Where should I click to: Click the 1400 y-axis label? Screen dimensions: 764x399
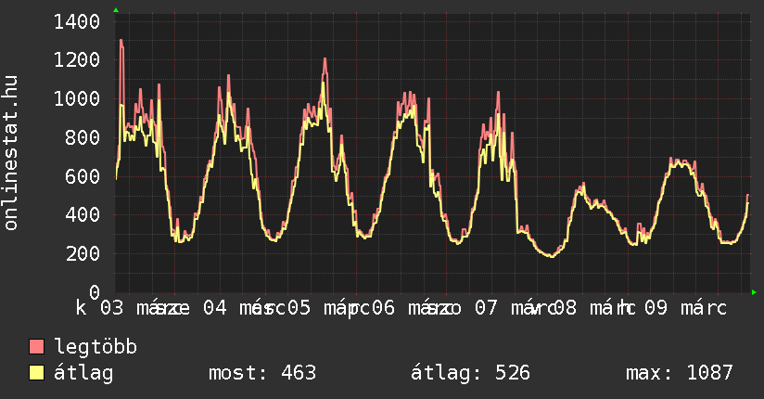[x=78, y=21]
